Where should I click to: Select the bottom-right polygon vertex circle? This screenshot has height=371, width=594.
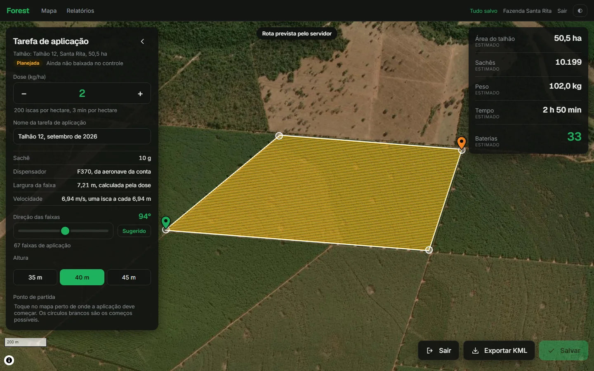[429, 250]
